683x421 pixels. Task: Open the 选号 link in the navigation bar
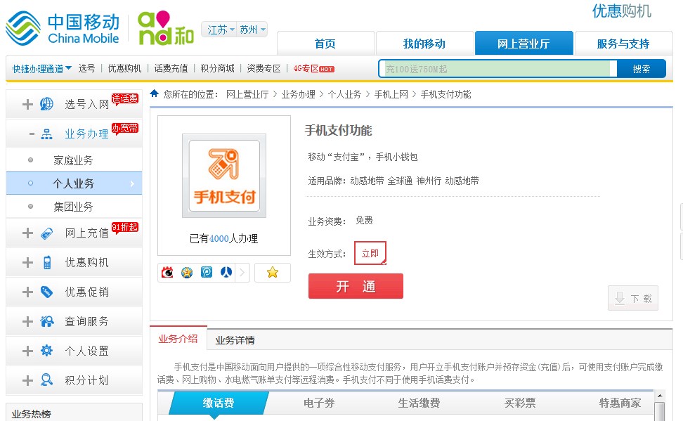pyautogui.click(x=86, y=68)
